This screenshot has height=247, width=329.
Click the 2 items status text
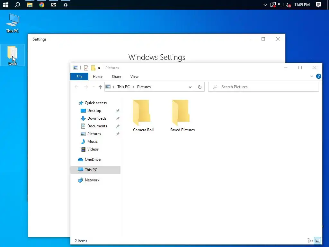coord(81,241)
